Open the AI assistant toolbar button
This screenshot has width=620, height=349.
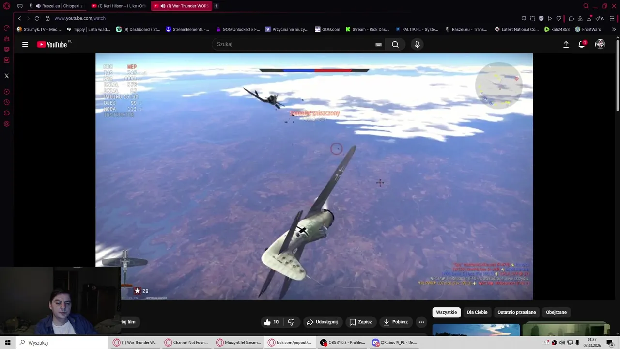[601, 18]
